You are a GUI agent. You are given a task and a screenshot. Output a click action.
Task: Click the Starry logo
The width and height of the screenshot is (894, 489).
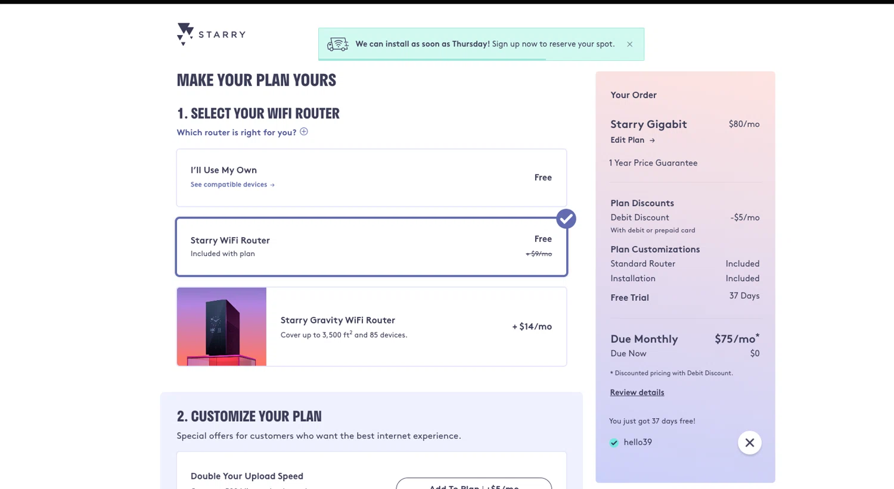pos(211,35)
